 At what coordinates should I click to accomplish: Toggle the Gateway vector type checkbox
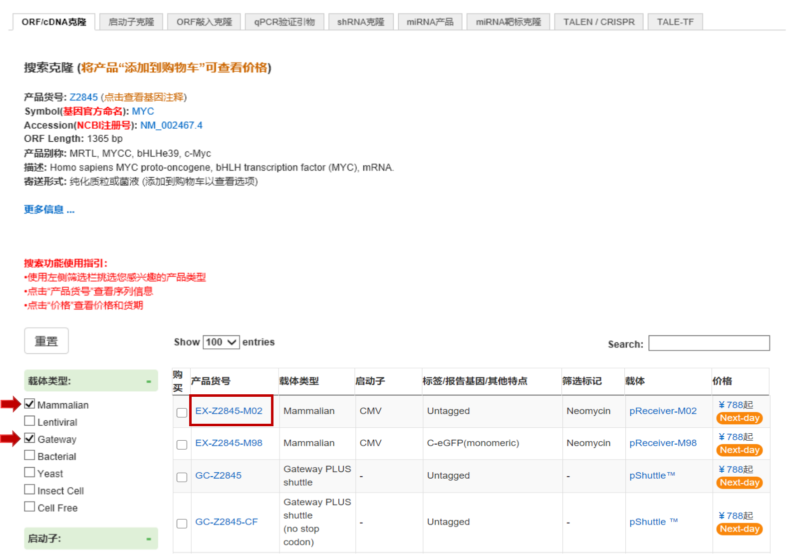(30, 438)
